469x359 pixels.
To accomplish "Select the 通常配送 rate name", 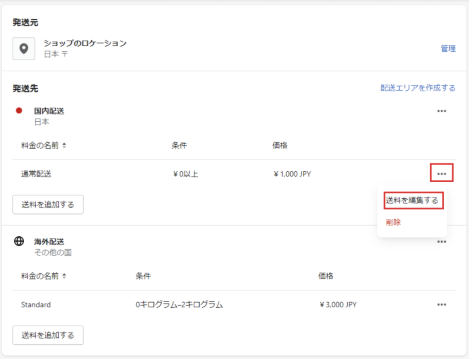I will pyautogui.click(x=37, y=174).
